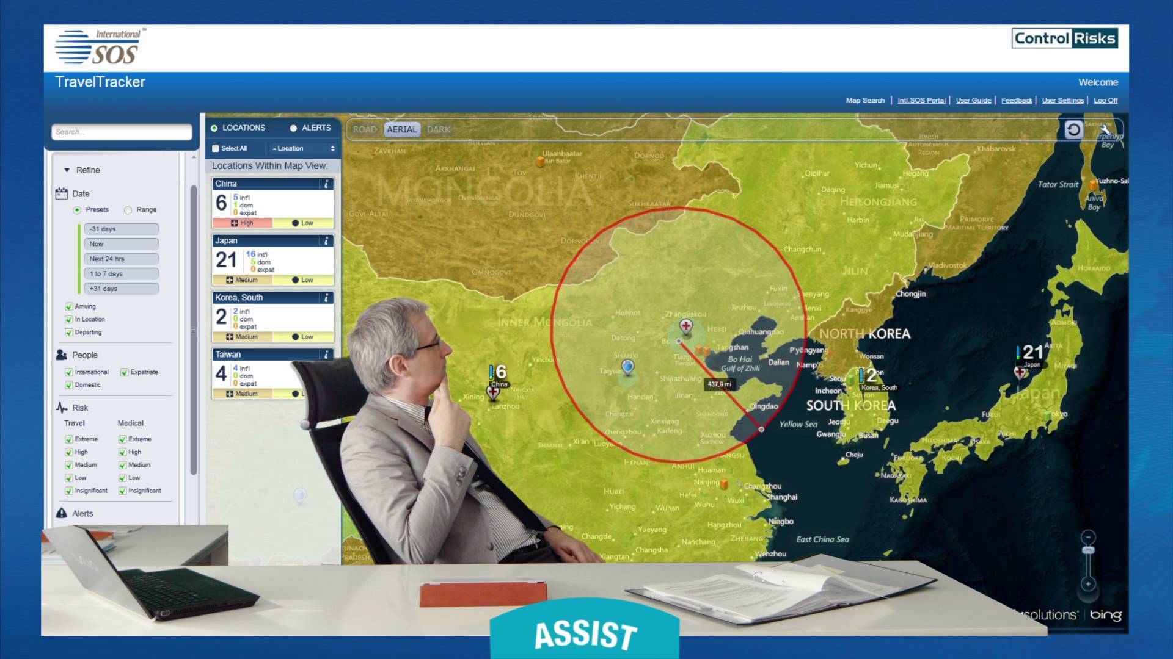This screenshot has height=659, width=1173.
Task: Select the Dark map style
Action: 438,129
